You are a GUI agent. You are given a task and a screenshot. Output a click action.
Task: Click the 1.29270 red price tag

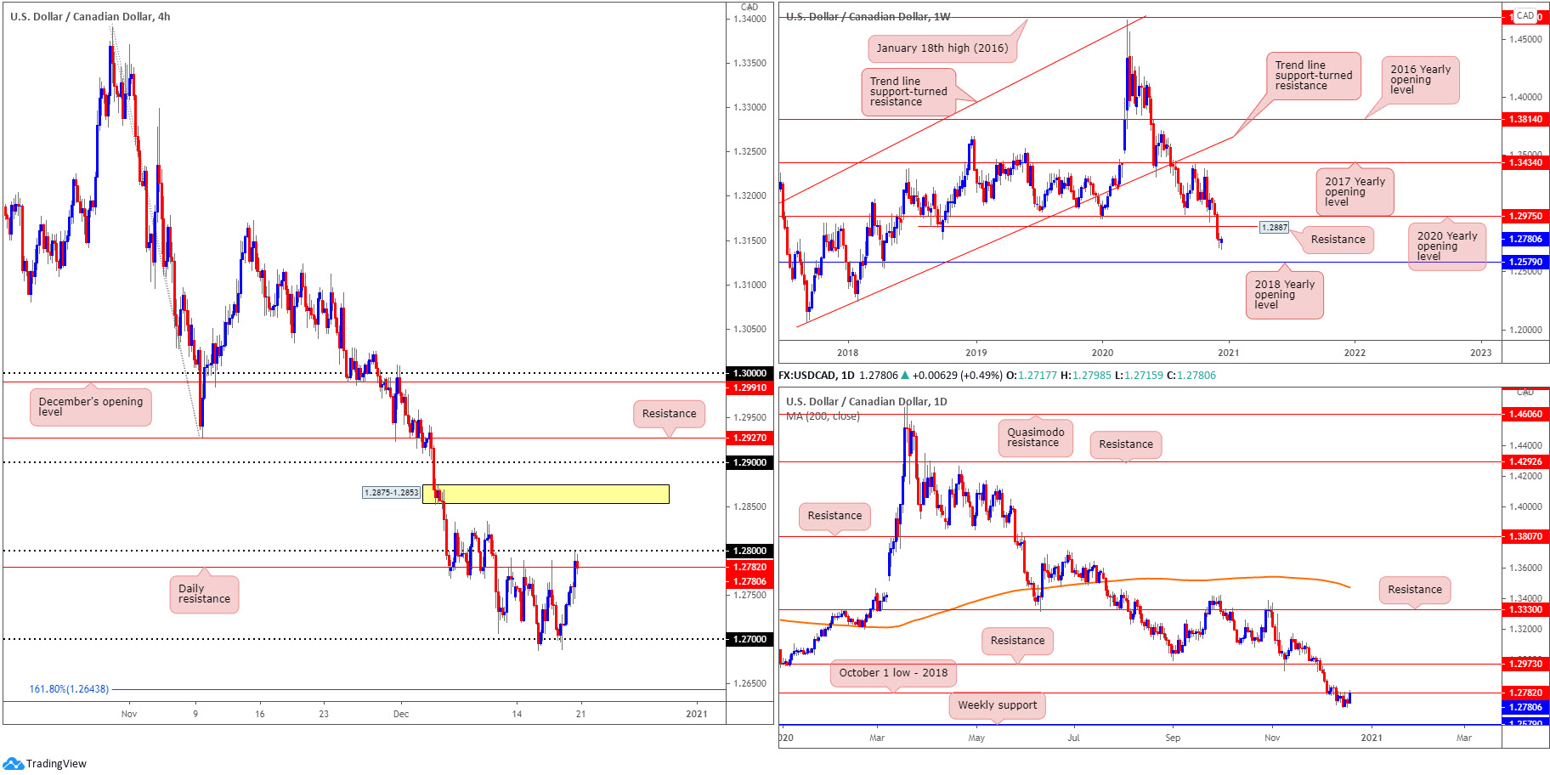[x=749, y=438]
